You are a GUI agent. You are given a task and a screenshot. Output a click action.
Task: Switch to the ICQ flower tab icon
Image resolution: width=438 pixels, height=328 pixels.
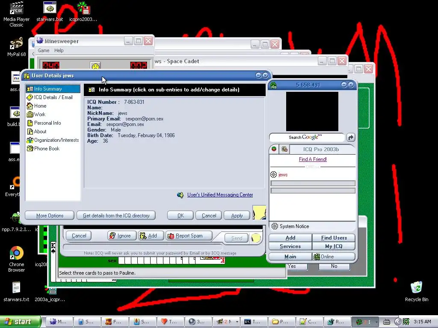pos(274,149)
